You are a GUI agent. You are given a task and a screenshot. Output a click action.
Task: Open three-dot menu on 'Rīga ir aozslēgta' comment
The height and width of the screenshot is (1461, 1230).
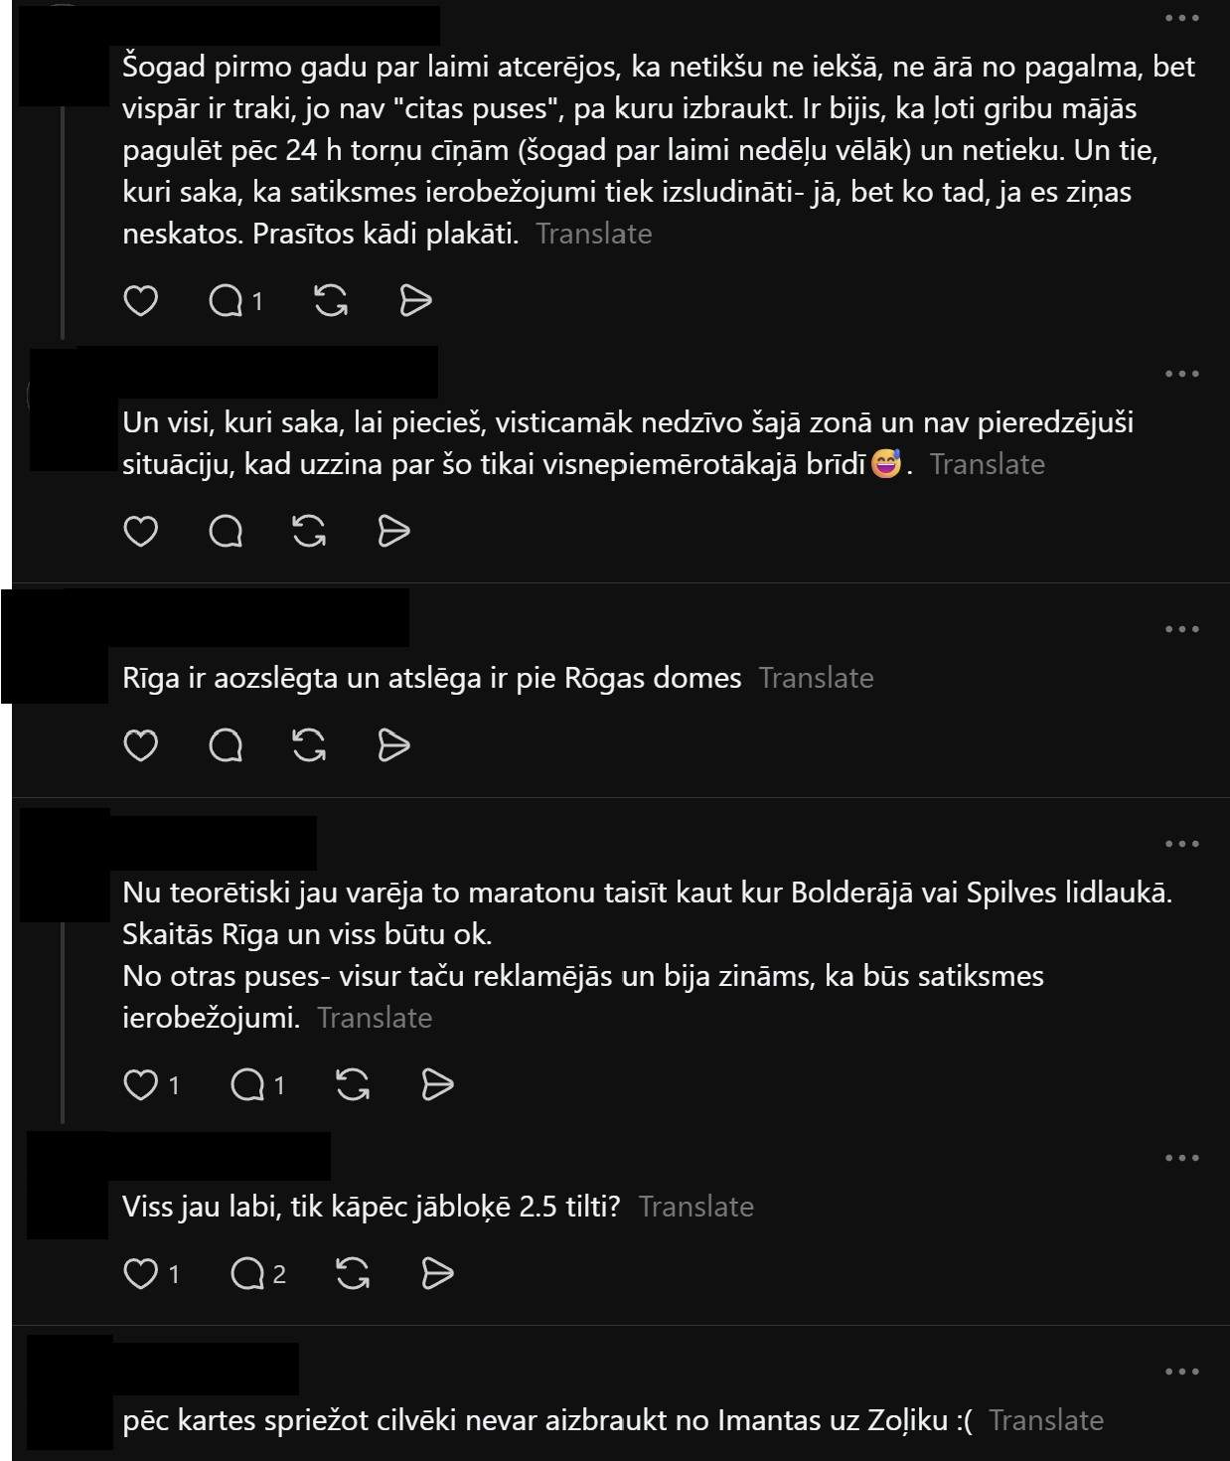[1181, 629]
